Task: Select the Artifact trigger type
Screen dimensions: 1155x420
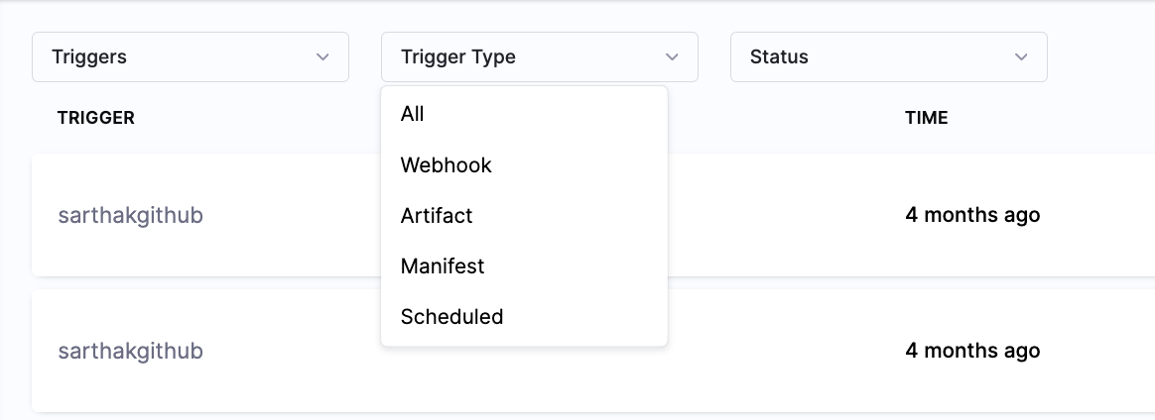Action: (x=437, y=216)
